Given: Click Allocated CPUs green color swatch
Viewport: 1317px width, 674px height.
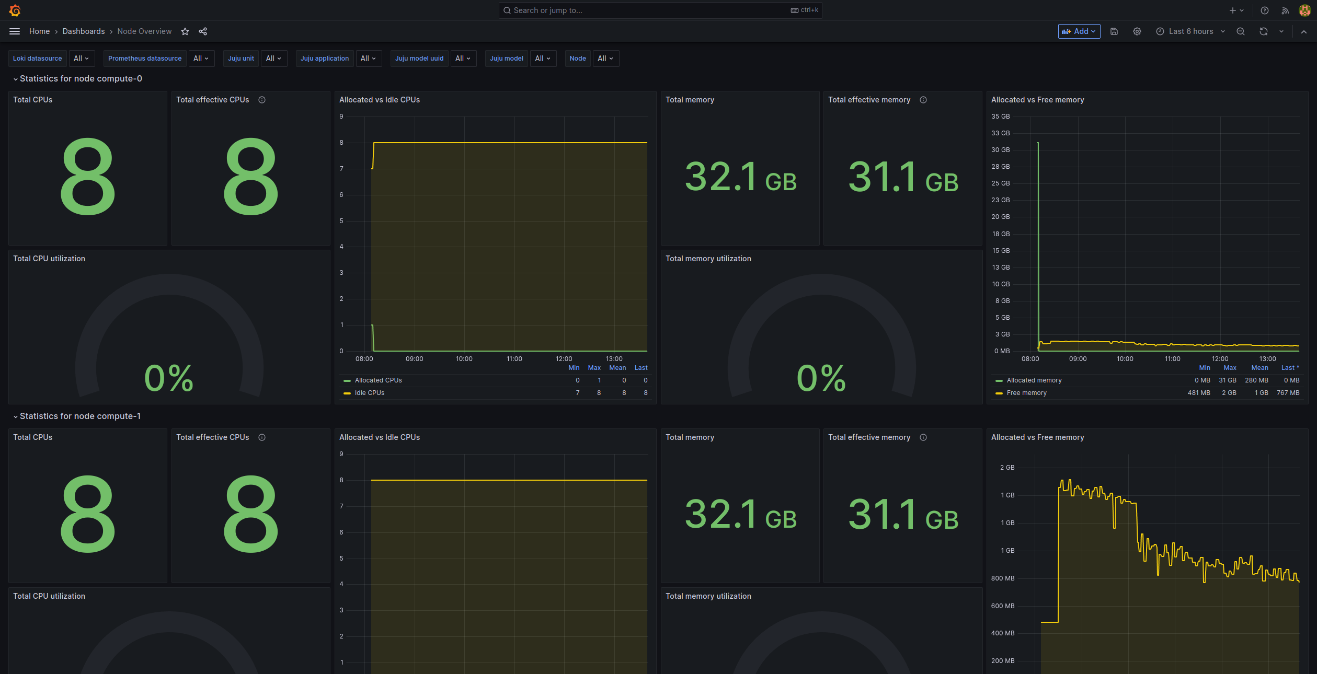Looking at the screenshot, I should (347, 381).
